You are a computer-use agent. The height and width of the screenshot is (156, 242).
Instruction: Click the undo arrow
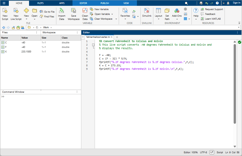pyautogui.click(x=206, y=3)
